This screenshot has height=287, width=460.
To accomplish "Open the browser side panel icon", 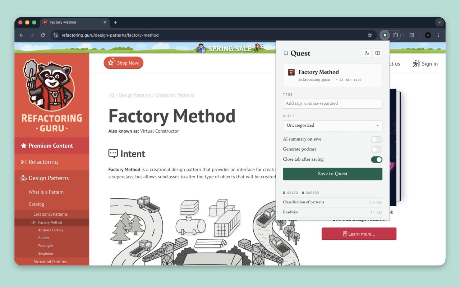I will pos(412,35).
